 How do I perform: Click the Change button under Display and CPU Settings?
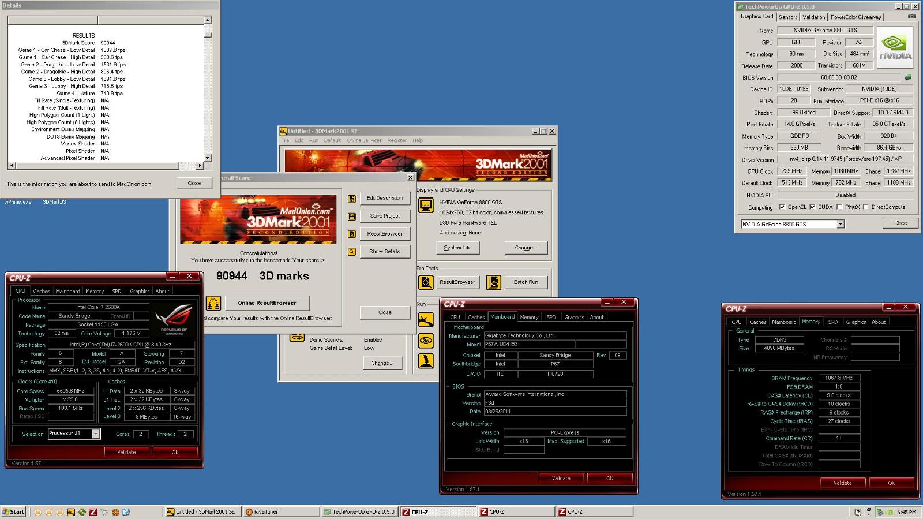(x=526, y=248)
